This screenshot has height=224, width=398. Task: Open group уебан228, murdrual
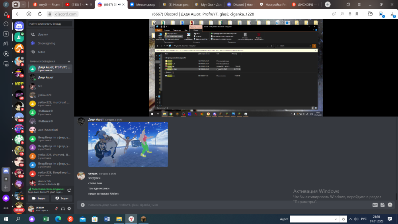click(50, 103)
